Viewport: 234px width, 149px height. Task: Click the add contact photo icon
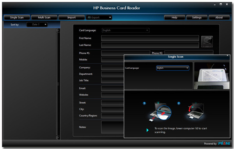(207, 42)
